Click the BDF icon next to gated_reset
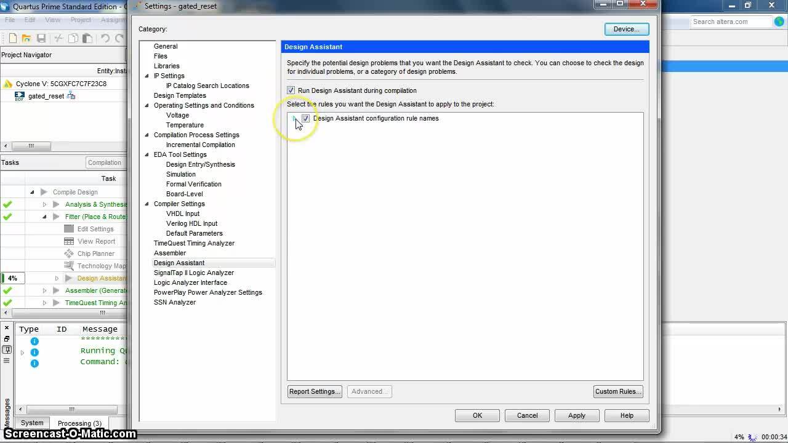Screen dimensions: 788x443 tap(20, 96)
